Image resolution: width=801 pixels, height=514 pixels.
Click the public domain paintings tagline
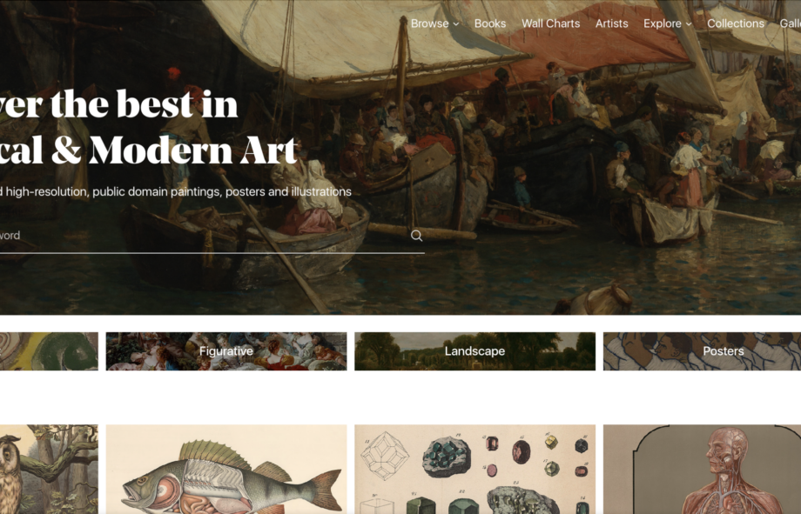pyautogui.click(x=176, y=192)
